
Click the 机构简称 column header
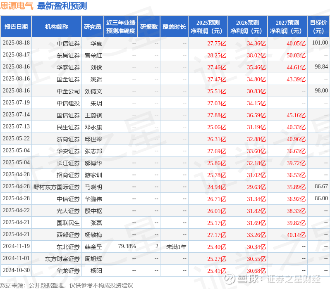tap(56, 26)
